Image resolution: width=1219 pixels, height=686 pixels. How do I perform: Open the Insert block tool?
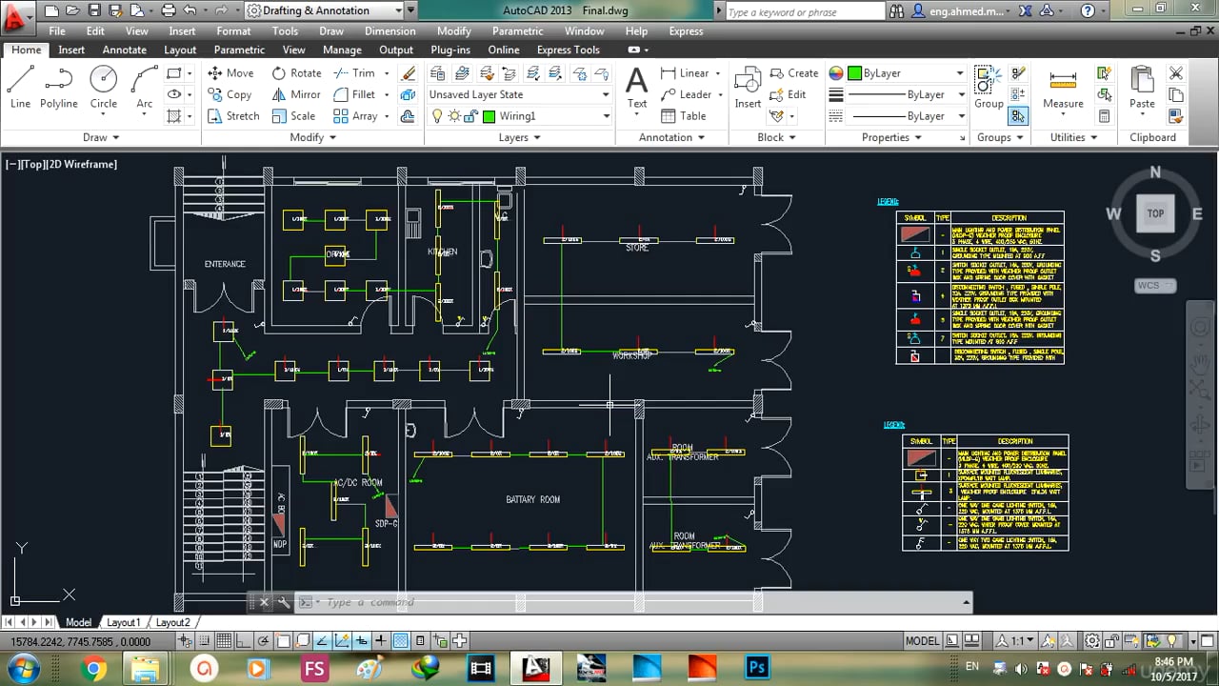pos(748,88)
